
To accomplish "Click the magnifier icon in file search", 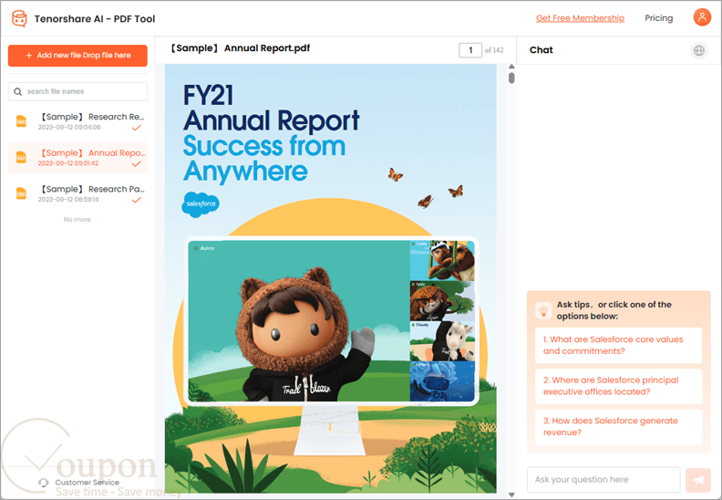I will (x=17, y=92).
